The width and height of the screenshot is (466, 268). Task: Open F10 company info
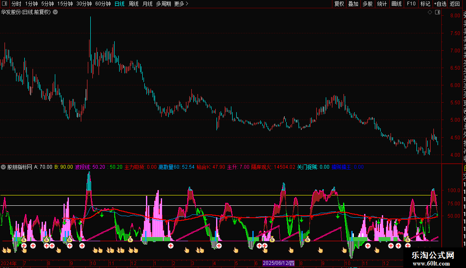click(x=411, y=4)
